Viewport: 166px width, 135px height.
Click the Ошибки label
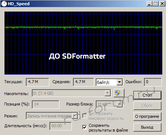133,82
